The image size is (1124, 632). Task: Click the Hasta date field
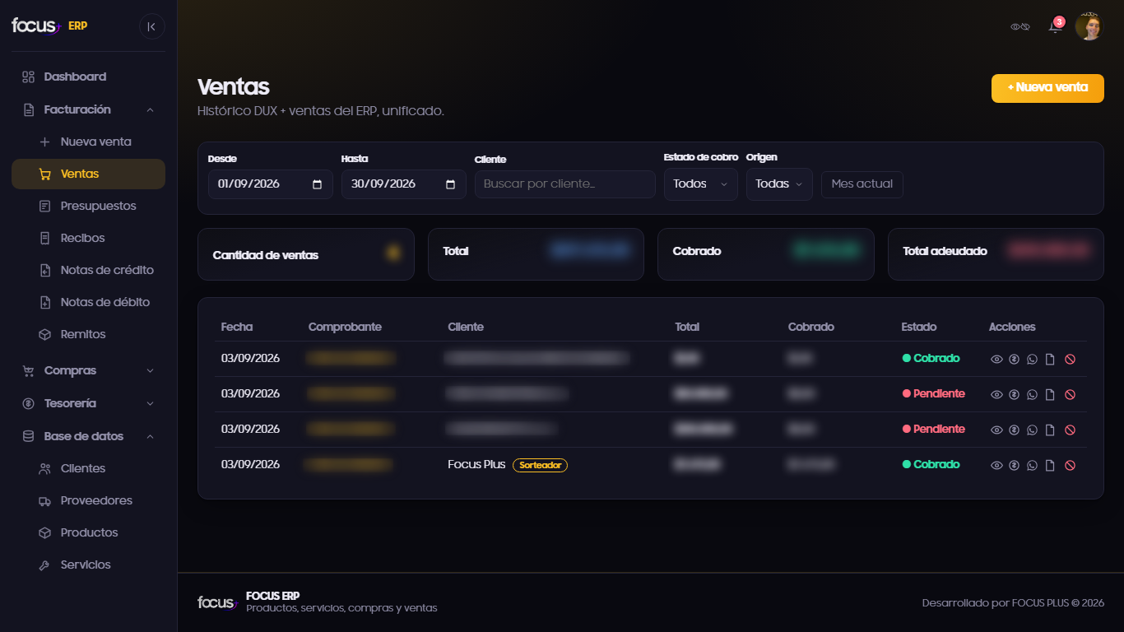pos(403,184)
